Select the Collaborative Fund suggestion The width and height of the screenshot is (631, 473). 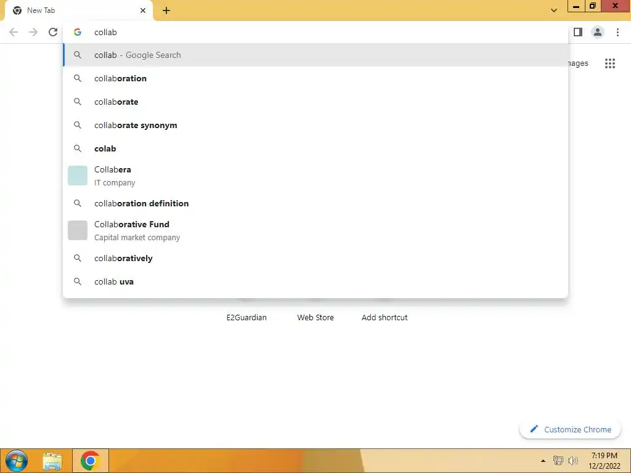(315, 230)
